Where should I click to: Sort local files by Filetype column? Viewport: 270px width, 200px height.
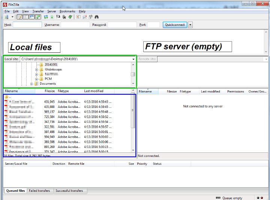tap(69, 91)
